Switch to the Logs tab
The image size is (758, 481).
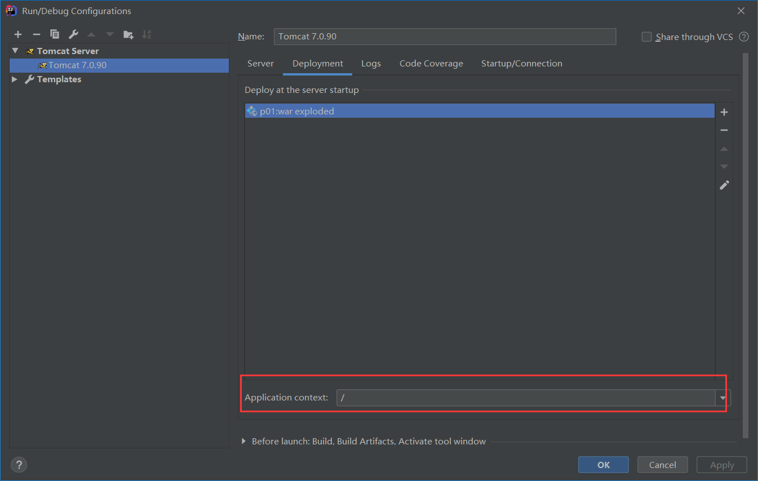371,64
